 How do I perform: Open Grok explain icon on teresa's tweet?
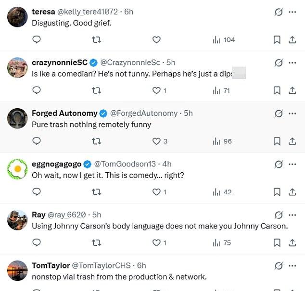pos(279,12)
